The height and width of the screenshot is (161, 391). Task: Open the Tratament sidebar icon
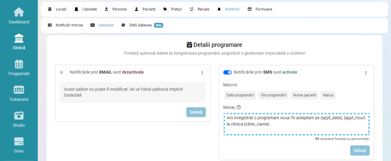(x=19, y=90)
